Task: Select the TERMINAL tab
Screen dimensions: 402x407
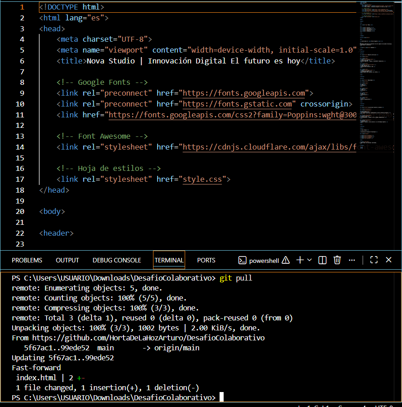Action: tap(169, 260)
